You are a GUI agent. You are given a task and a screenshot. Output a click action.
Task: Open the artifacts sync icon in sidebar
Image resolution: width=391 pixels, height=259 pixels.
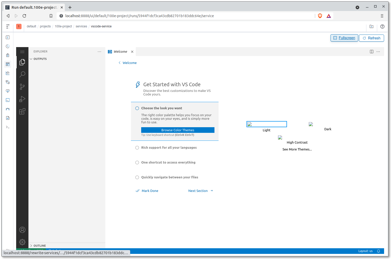pyautogui.click(x=8, y=82)
